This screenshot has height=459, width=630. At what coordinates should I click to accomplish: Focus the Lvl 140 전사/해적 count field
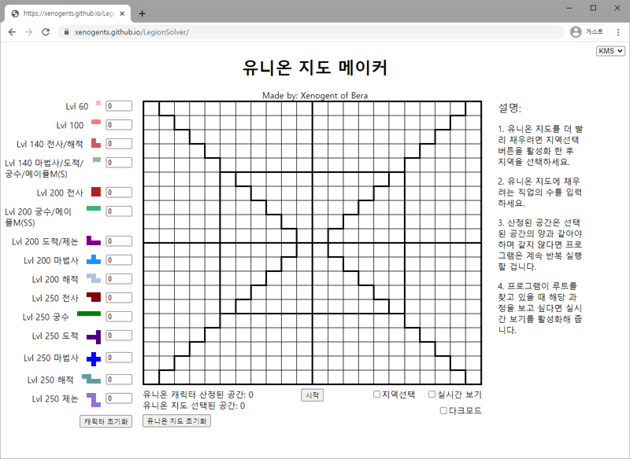click(x=119, y=144)
